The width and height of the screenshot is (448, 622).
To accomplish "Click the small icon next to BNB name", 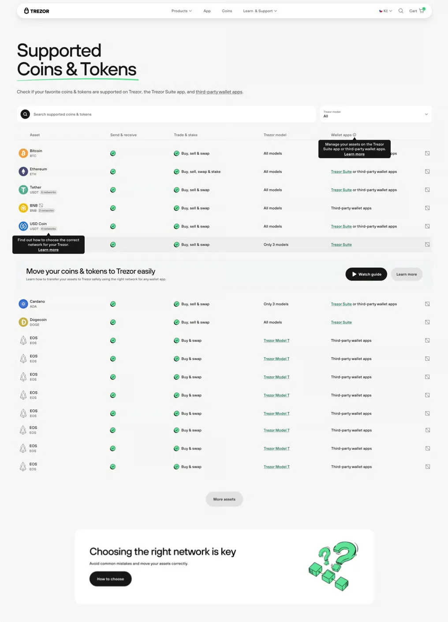I will [41, 206].
